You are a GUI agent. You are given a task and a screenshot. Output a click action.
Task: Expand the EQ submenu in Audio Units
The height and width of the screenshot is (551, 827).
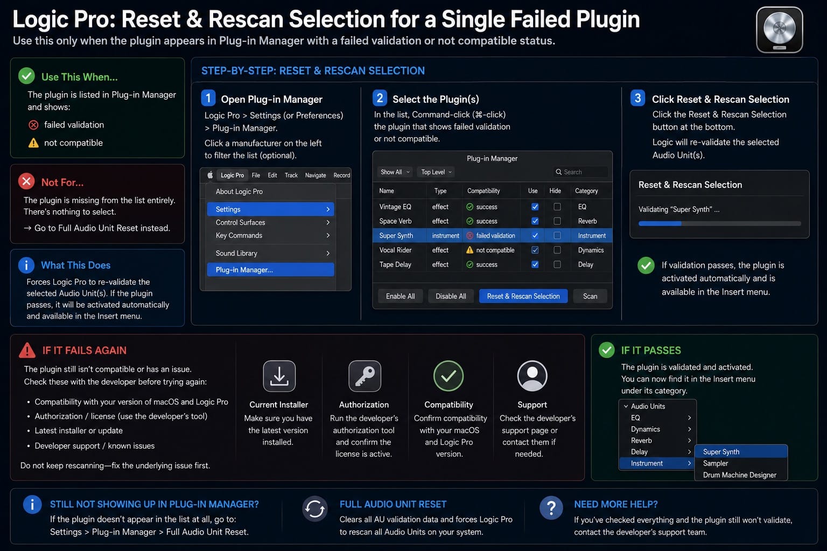coord(689,418)
